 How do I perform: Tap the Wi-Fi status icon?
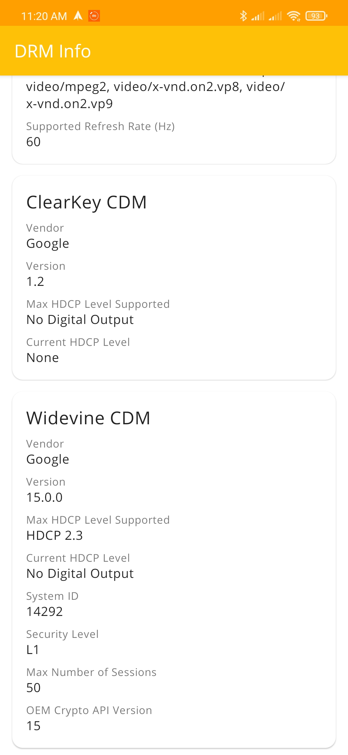click(x=294, y=16)
